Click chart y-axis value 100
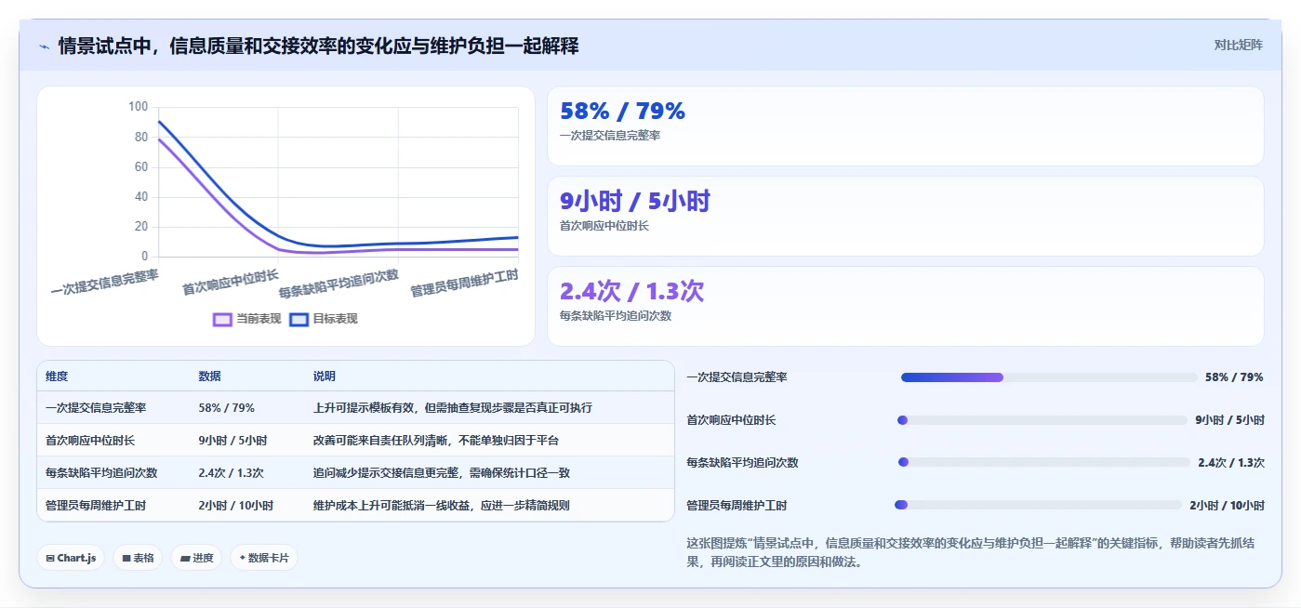 point(138,107)
